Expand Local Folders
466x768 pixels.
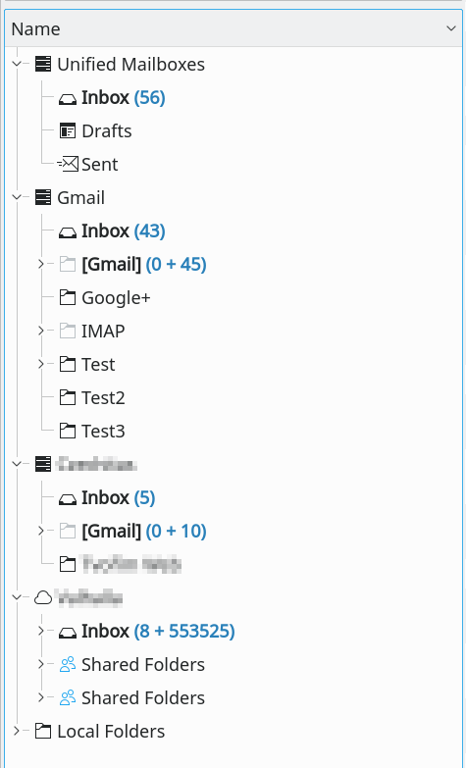click(17, 732)
